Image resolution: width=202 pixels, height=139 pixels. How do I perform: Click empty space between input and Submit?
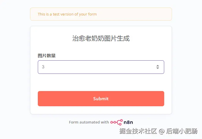click(x=101, y=82)
